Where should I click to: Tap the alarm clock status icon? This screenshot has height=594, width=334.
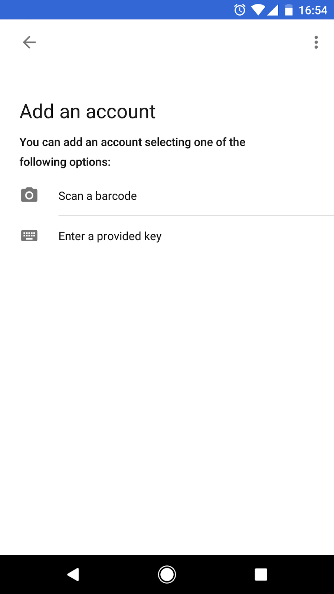pyautogui.click(x=240, y=10)
